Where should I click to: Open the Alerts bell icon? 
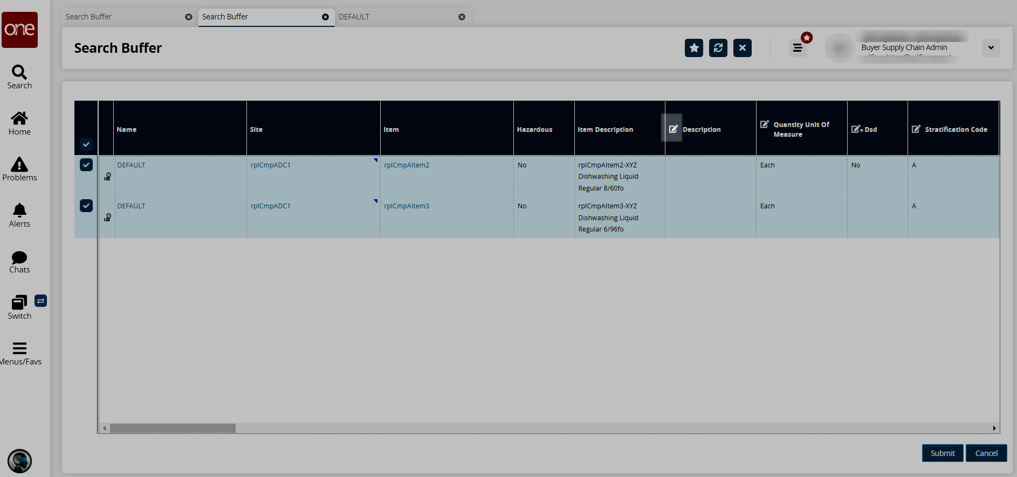click(19, 215)
